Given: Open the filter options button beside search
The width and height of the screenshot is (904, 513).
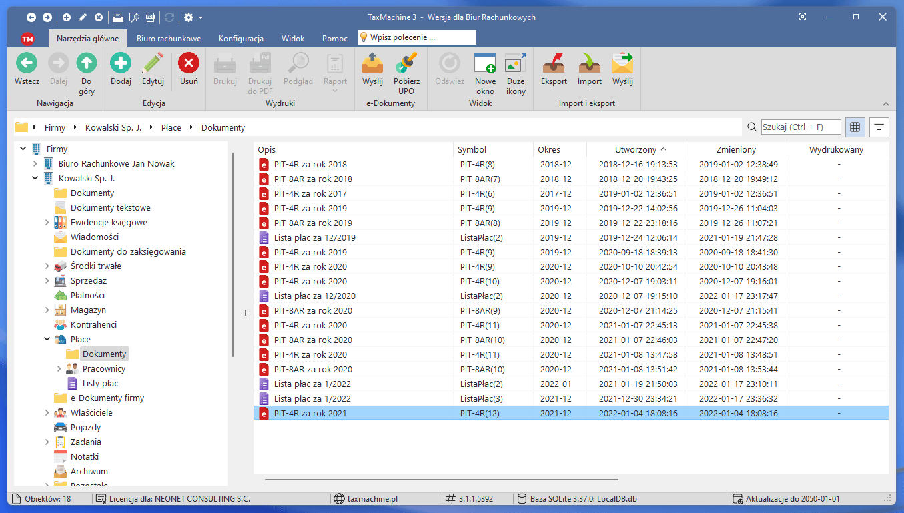Looking at the screenshot, I should click(879, 127).
